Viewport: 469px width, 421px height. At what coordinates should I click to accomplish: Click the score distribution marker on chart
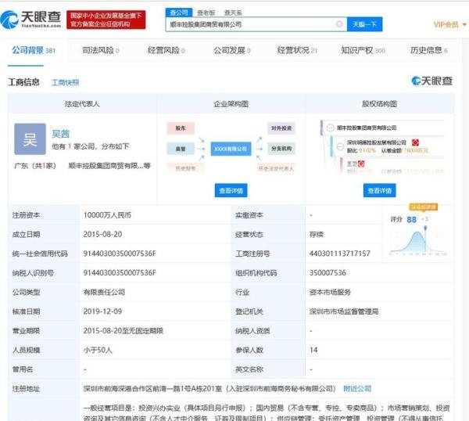[425, 228]
